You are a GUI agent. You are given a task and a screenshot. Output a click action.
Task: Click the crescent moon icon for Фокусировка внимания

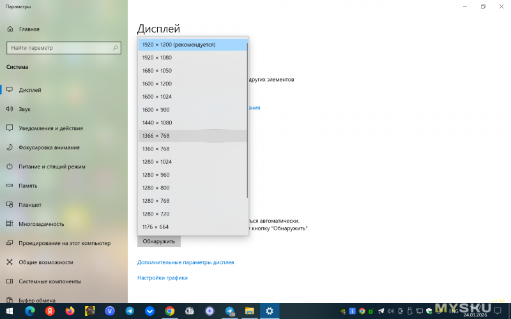click(x=10, y=147)
